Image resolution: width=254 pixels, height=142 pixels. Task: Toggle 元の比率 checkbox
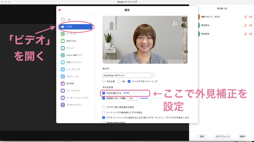click(x=104, y=81)
